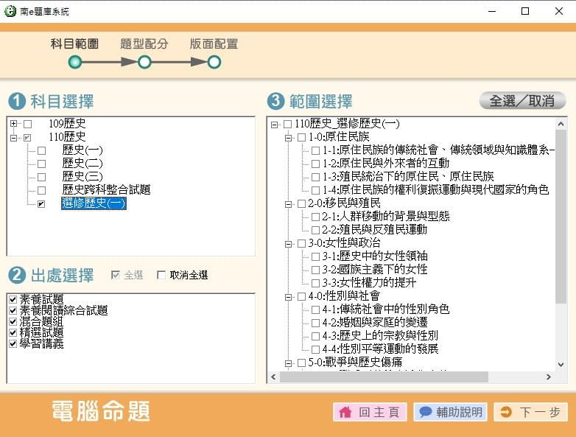The width and height of the screenshot is (576, 437).
Task: Click the scope list scroll-down arrow
Action: pos(561,365)
